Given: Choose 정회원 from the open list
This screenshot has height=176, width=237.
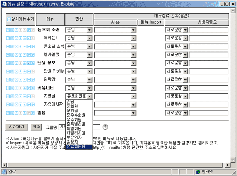Looking at the screenshot, I should point(79,111).
